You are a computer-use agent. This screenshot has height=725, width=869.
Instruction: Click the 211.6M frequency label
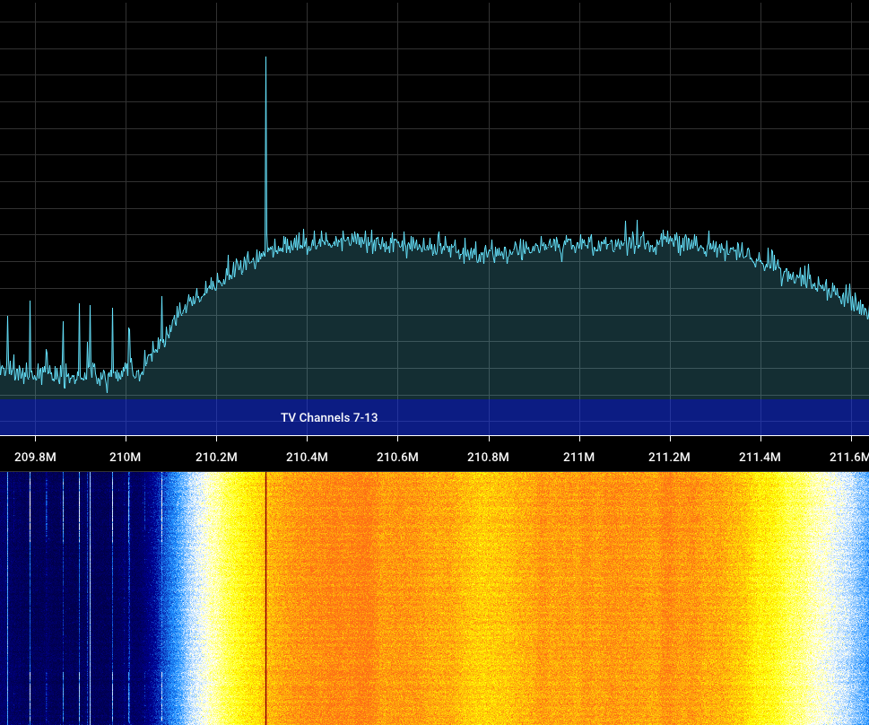847,457
